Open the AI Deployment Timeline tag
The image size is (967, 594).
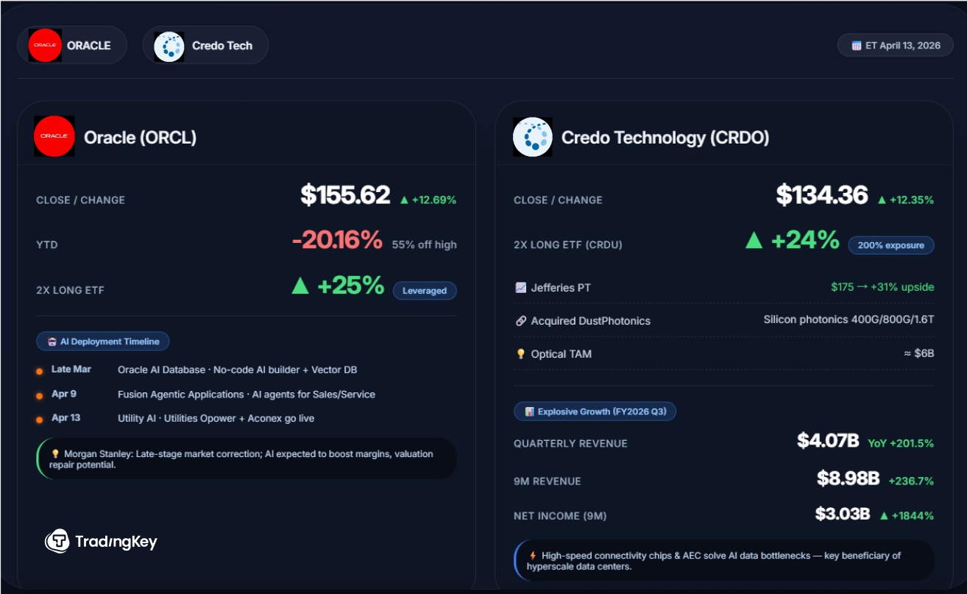click(x=103, y=342)
